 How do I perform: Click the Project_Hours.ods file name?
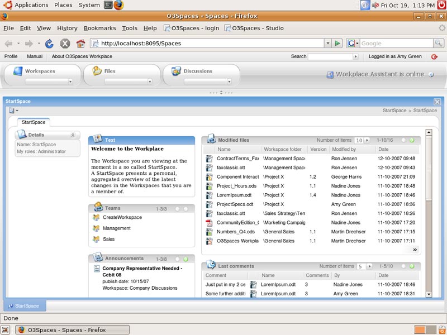tap(236, 186)
